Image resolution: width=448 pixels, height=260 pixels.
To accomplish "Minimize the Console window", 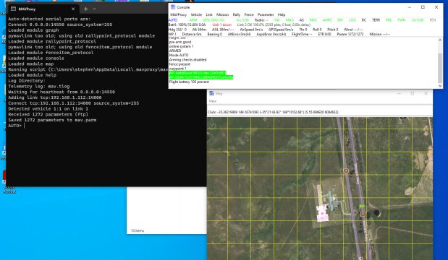I will tap(410, 7).
